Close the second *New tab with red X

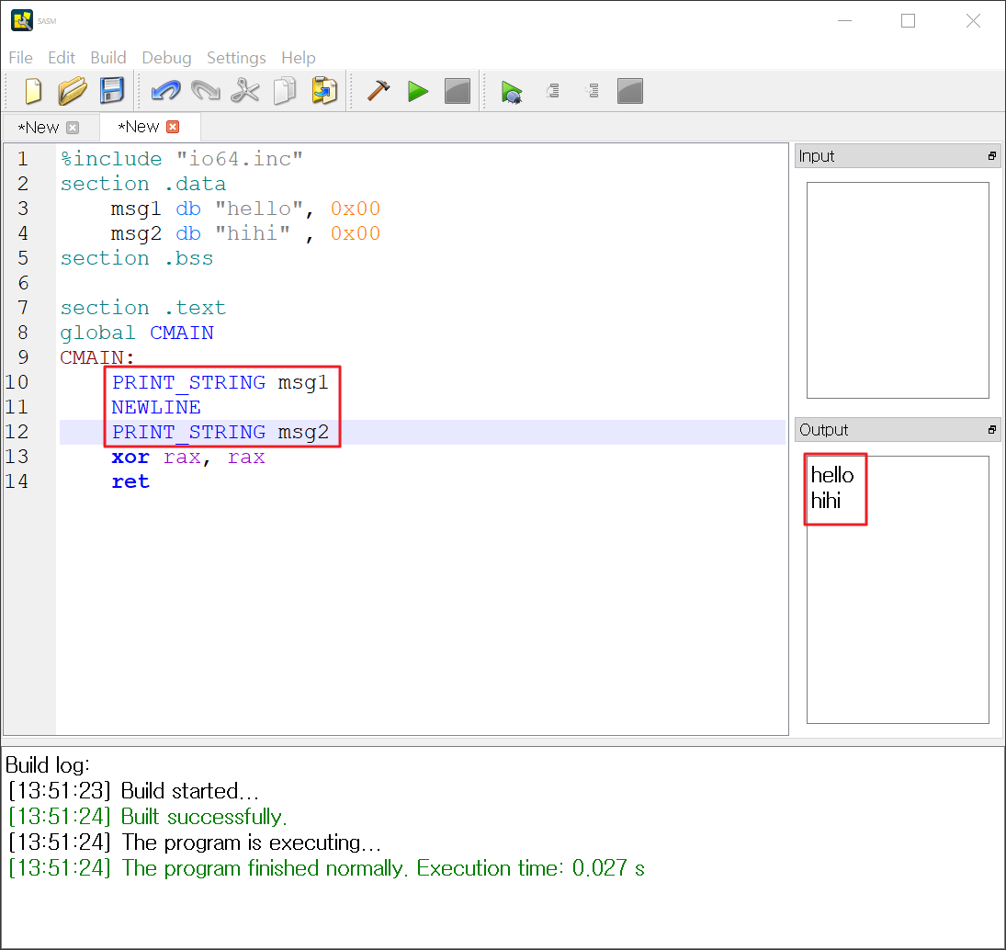point(173,127)
